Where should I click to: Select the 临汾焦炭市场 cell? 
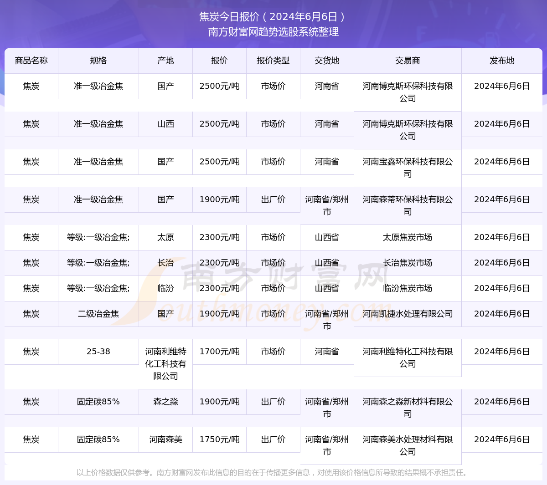tap(408, 288)
